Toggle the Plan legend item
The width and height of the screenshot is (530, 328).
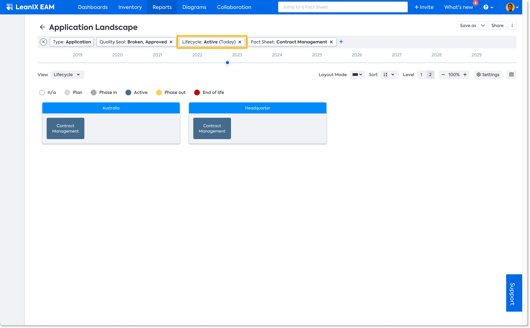click(73, 92)
